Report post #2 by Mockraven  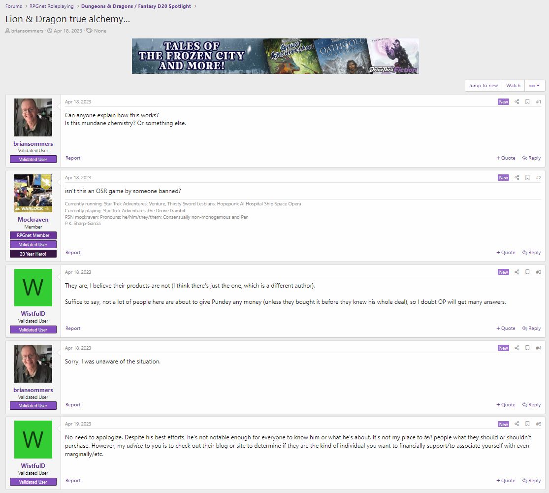coord(73,253)
